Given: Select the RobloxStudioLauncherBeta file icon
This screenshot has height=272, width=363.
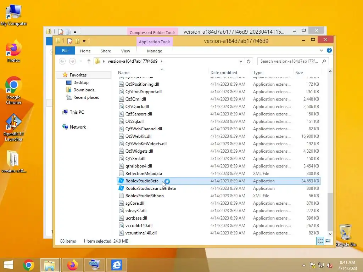Looking at the screenshot, I should coord(121,188).
